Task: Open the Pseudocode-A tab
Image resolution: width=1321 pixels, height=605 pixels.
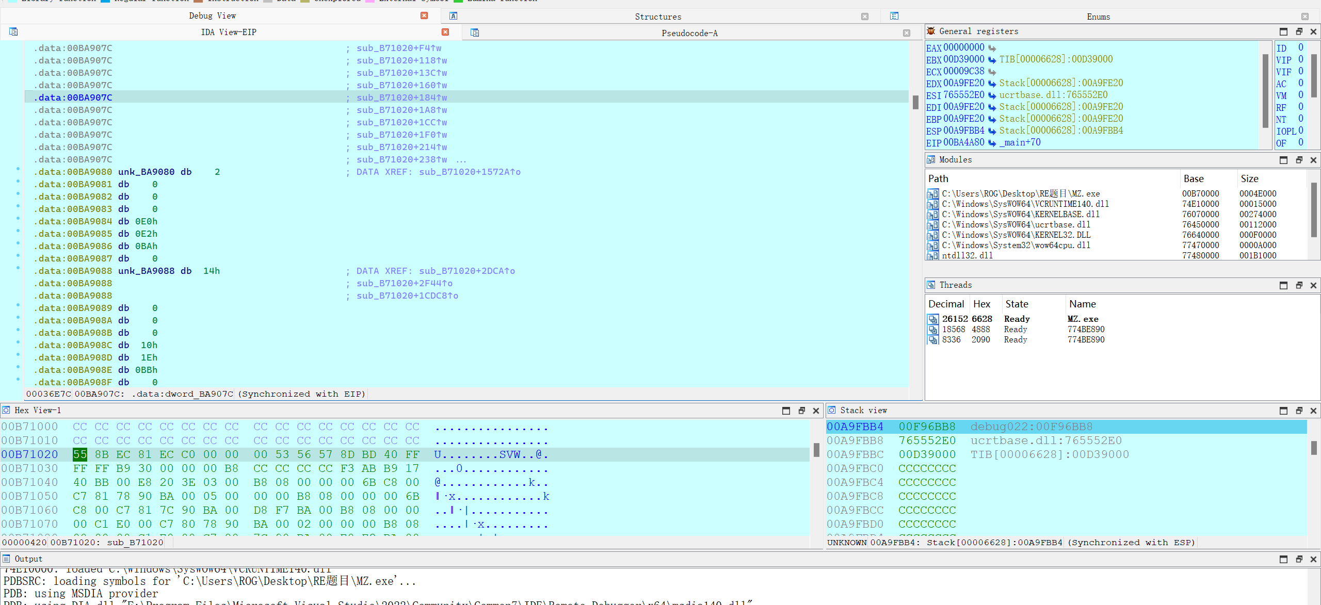Action: coord(689,33)
